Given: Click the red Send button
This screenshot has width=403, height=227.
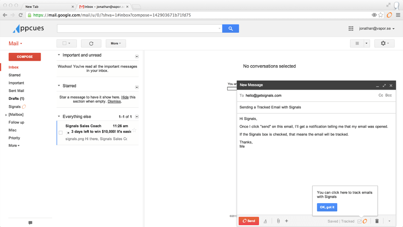Looking at the screenshot, I should (x=249, y=221).
